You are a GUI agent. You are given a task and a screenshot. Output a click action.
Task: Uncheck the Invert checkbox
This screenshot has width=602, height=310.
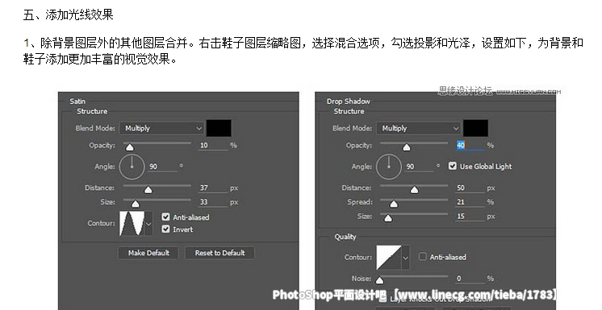[x=166, y=229]
